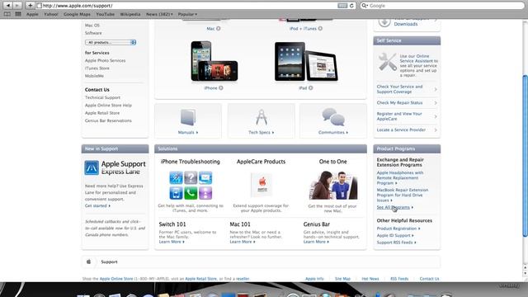Go forward with the Safari forward arrow
Viewport: 528px width, 297px height.
17,6
